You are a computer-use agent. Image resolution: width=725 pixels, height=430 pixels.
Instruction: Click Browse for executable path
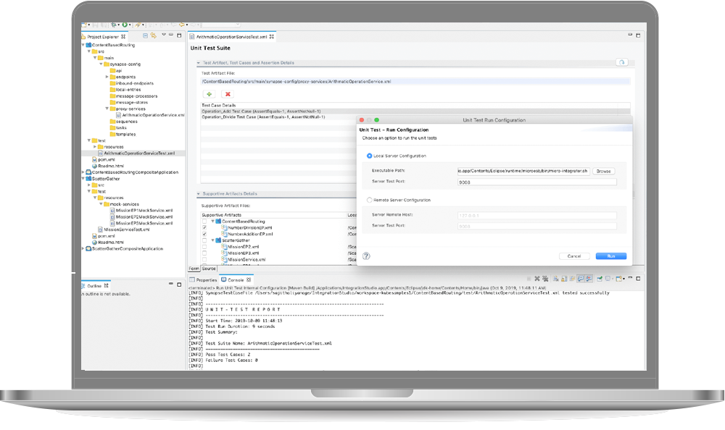click(603, 172)
